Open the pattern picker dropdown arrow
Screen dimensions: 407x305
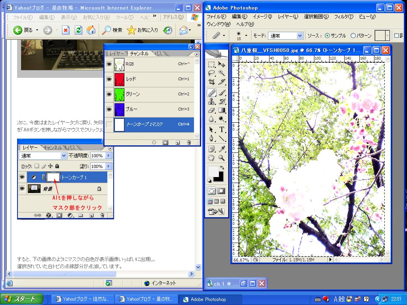[x=387, y=35]
